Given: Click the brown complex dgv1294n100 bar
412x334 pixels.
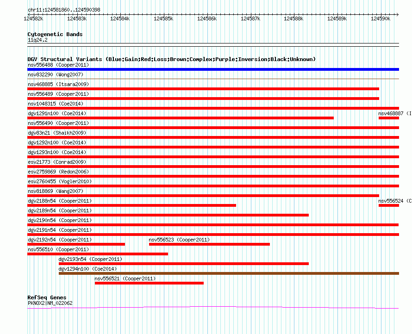Looking at the screenshot, I should coord(229,273).
